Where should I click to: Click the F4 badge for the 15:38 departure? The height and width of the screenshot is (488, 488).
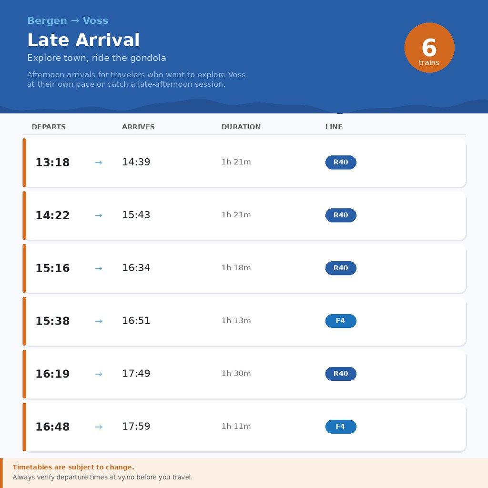tap(341, 321)
